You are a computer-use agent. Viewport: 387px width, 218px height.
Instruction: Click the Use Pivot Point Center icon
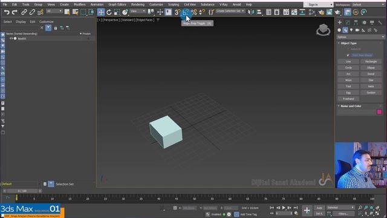click(x=151, y=12)
